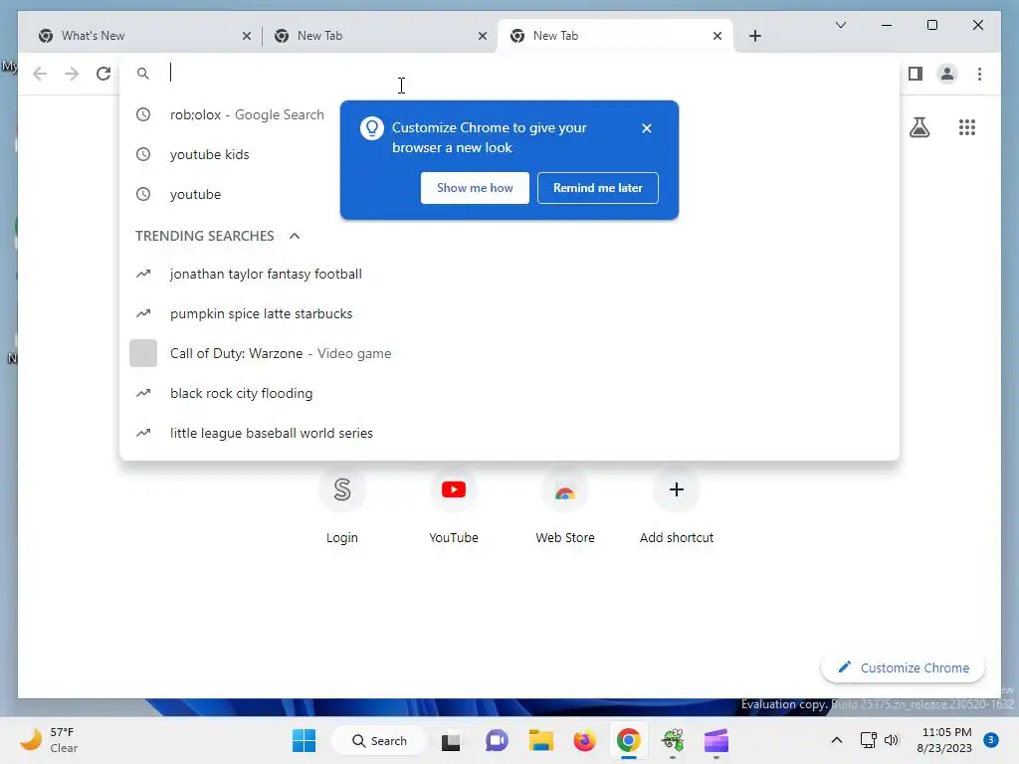Image resolution: width=1019 pixels, height=764 pixels.
Task: Click Show me how button
Action: pos(475,188)
